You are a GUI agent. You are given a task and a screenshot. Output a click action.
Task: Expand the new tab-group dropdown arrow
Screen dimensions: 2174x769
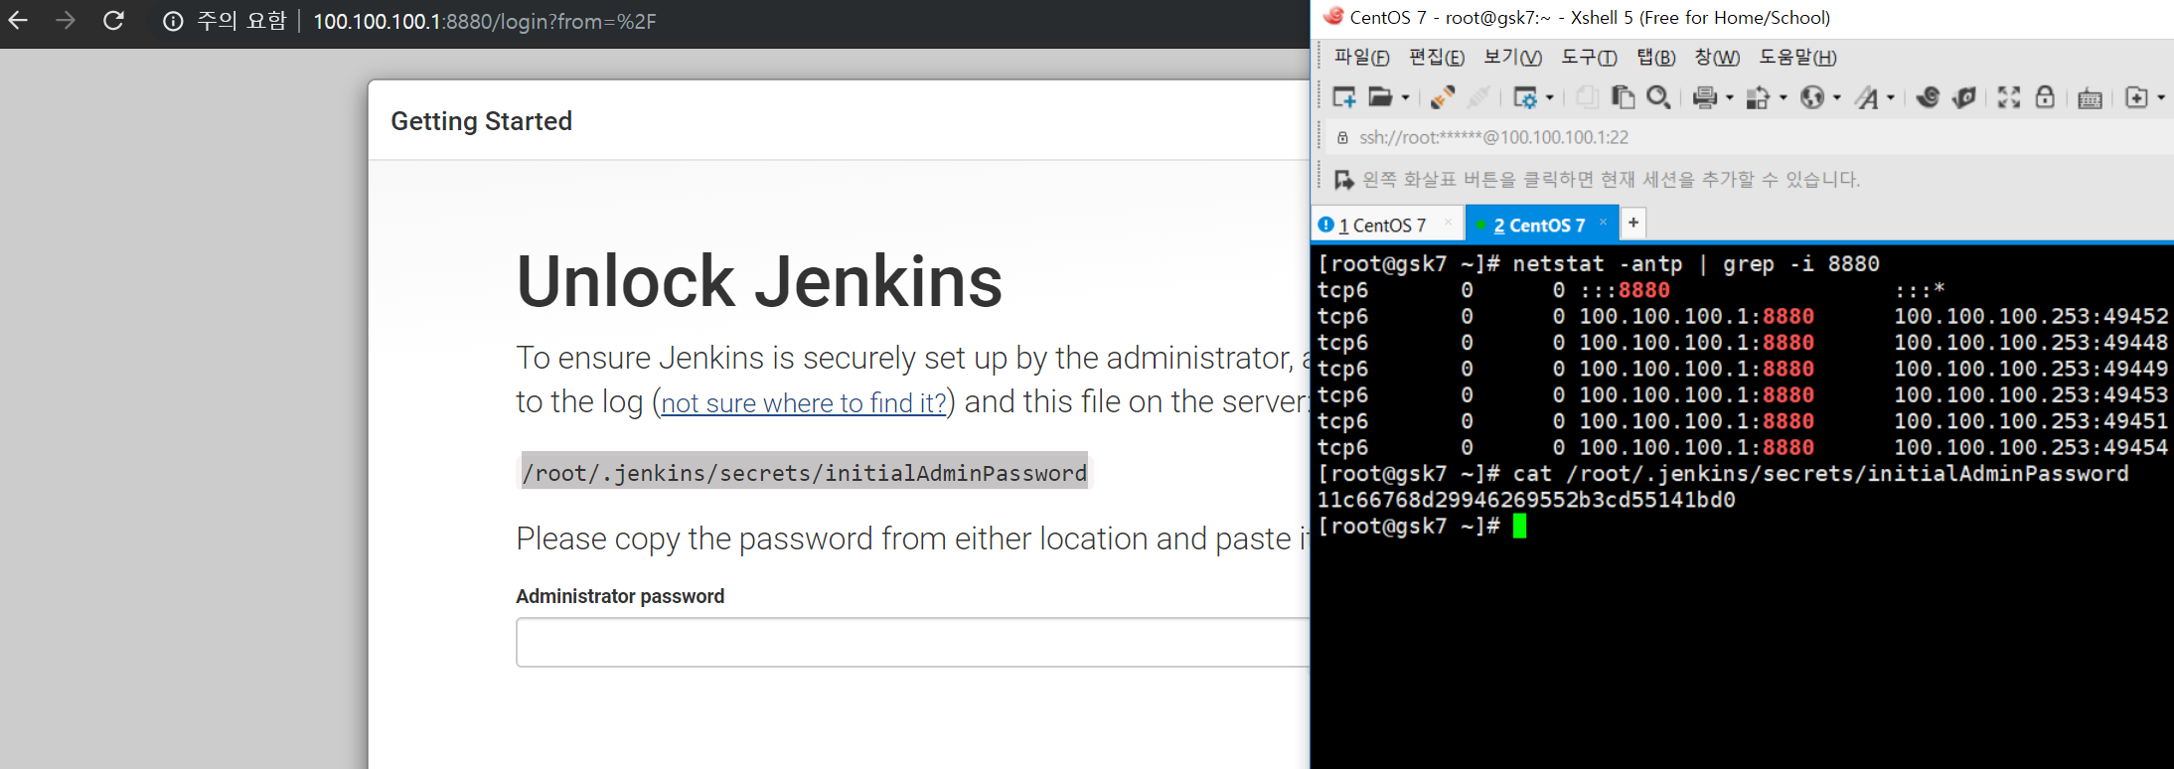pos(2162,97)
